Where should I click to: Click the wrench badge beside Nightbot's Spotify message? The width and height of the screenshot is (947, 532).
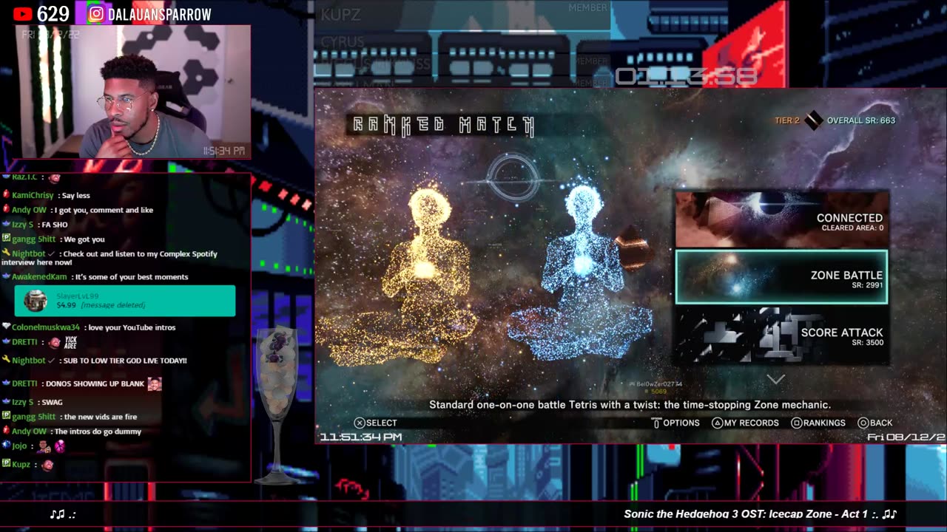(x=6, y=253)
